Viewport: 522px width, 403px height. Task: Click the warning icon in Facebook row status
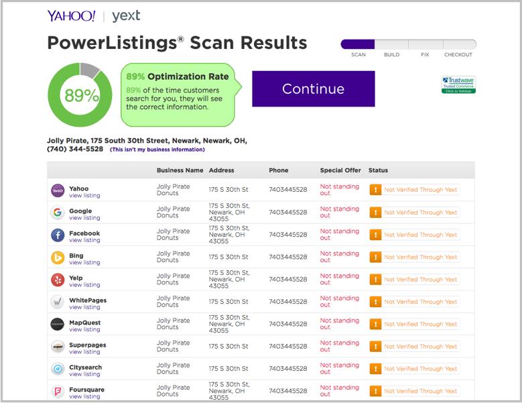[x=375, y=235]
